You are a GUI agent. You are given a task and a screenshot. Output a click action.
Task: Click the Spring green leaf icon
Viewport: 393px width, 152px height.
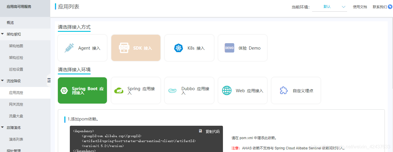(119, 90)
